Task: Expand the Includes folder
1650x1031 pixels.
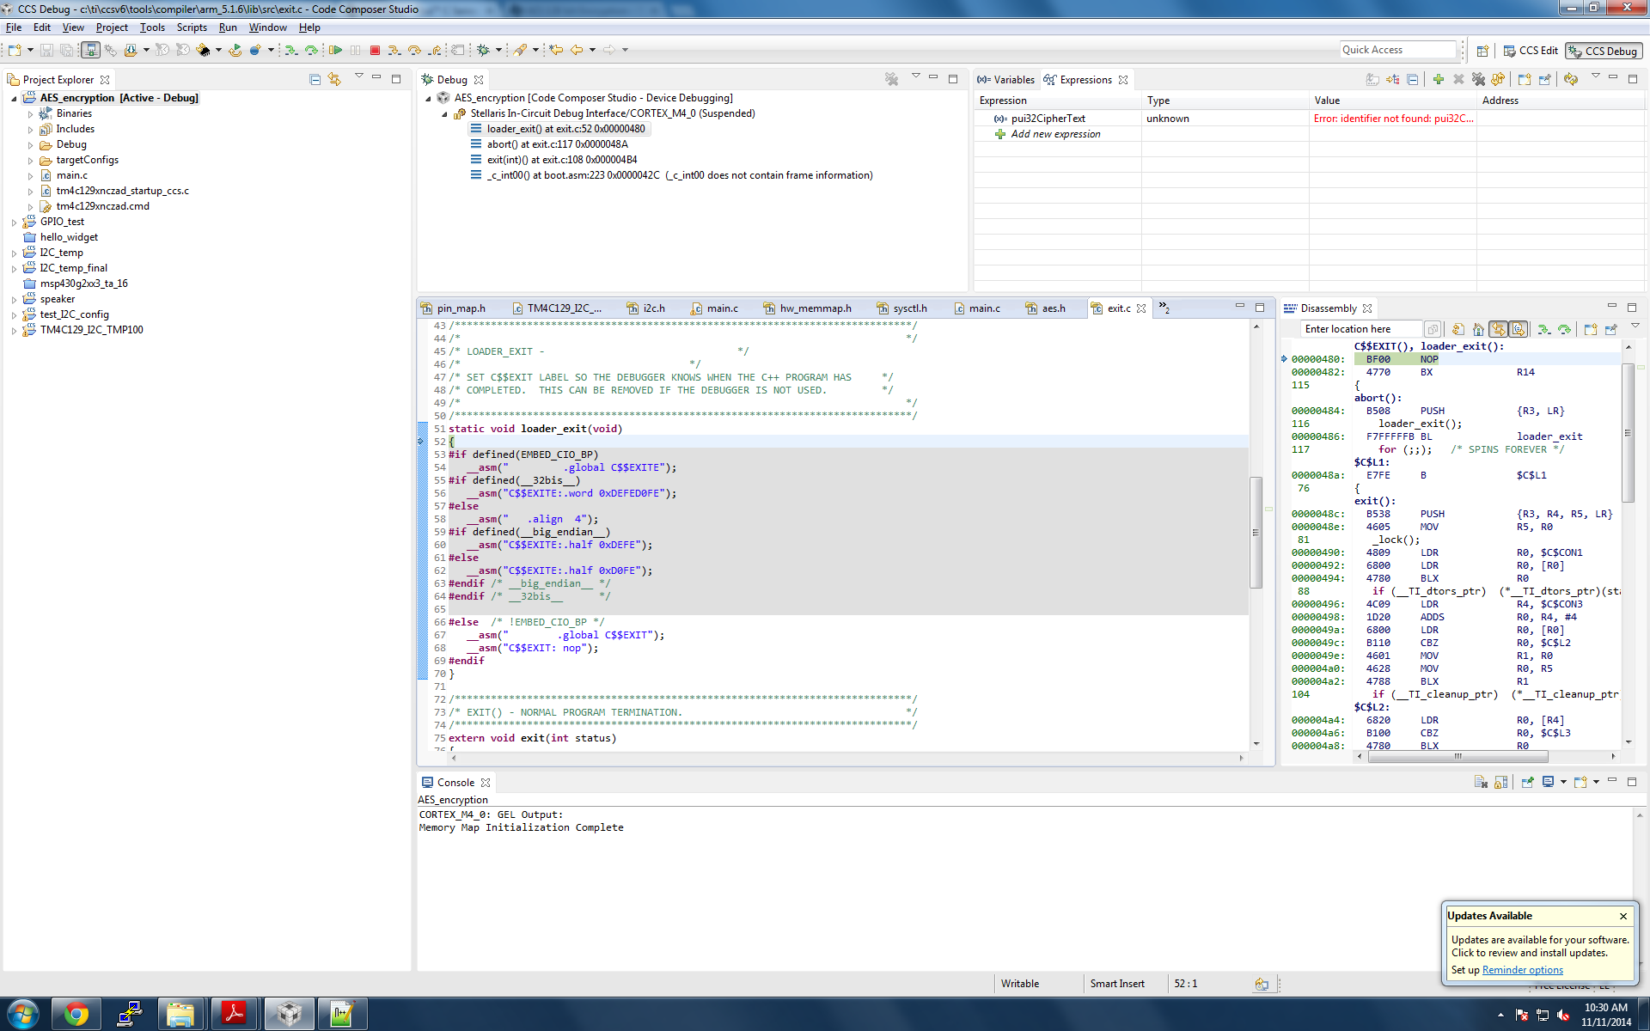Action: 31,129
